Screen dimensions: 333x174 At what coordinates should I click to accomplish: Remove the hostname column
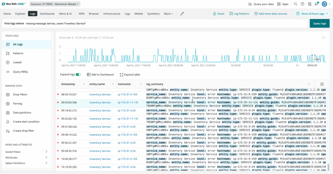(x=141, y=84)
